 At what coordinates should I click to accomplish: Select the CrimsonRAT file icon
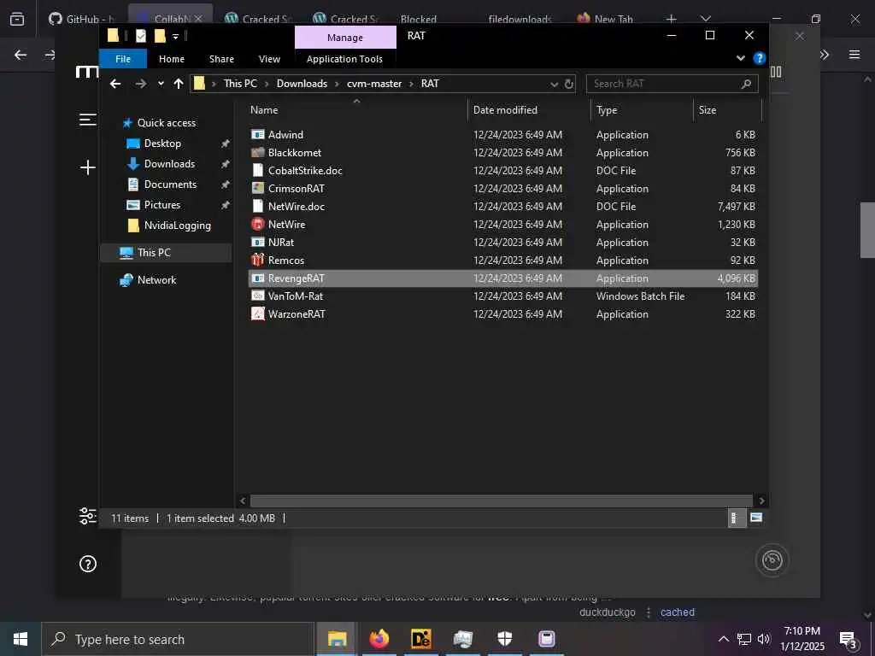[258, 189]
